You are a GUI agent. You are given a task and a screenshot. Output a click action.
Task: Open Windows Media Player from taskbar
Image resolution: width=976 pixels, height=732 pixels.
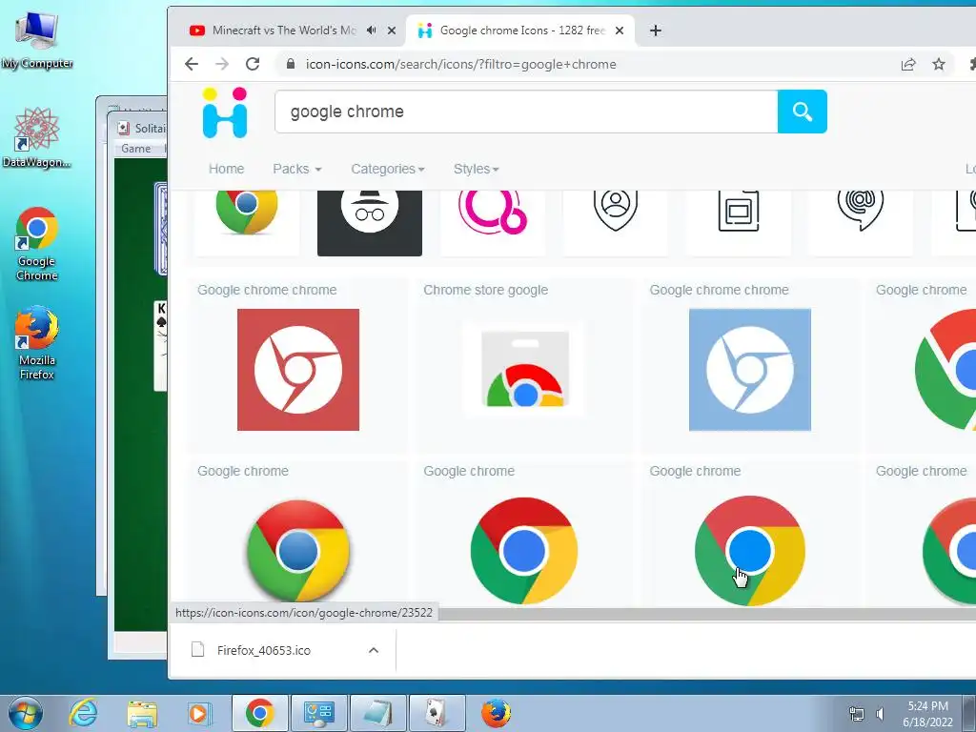(x=200, y=713)
